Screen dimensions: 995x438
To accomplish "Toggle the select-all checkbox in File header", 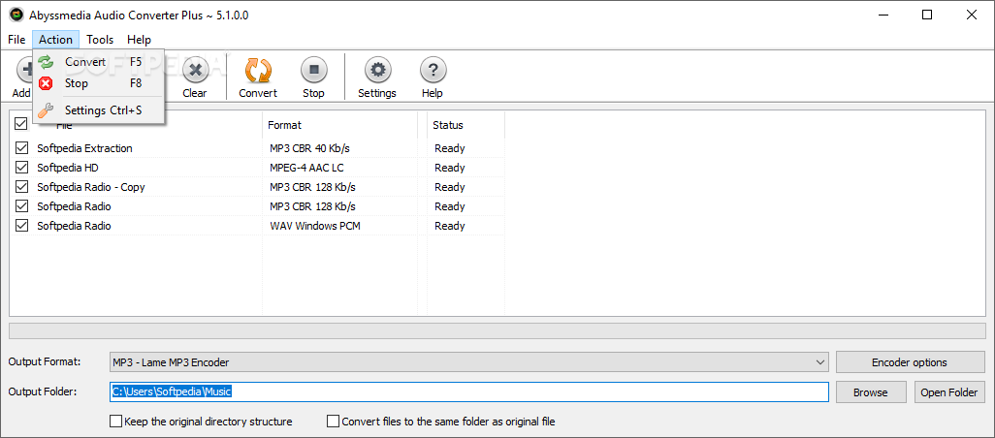I will pyautogui.click(x=21, y=123).
